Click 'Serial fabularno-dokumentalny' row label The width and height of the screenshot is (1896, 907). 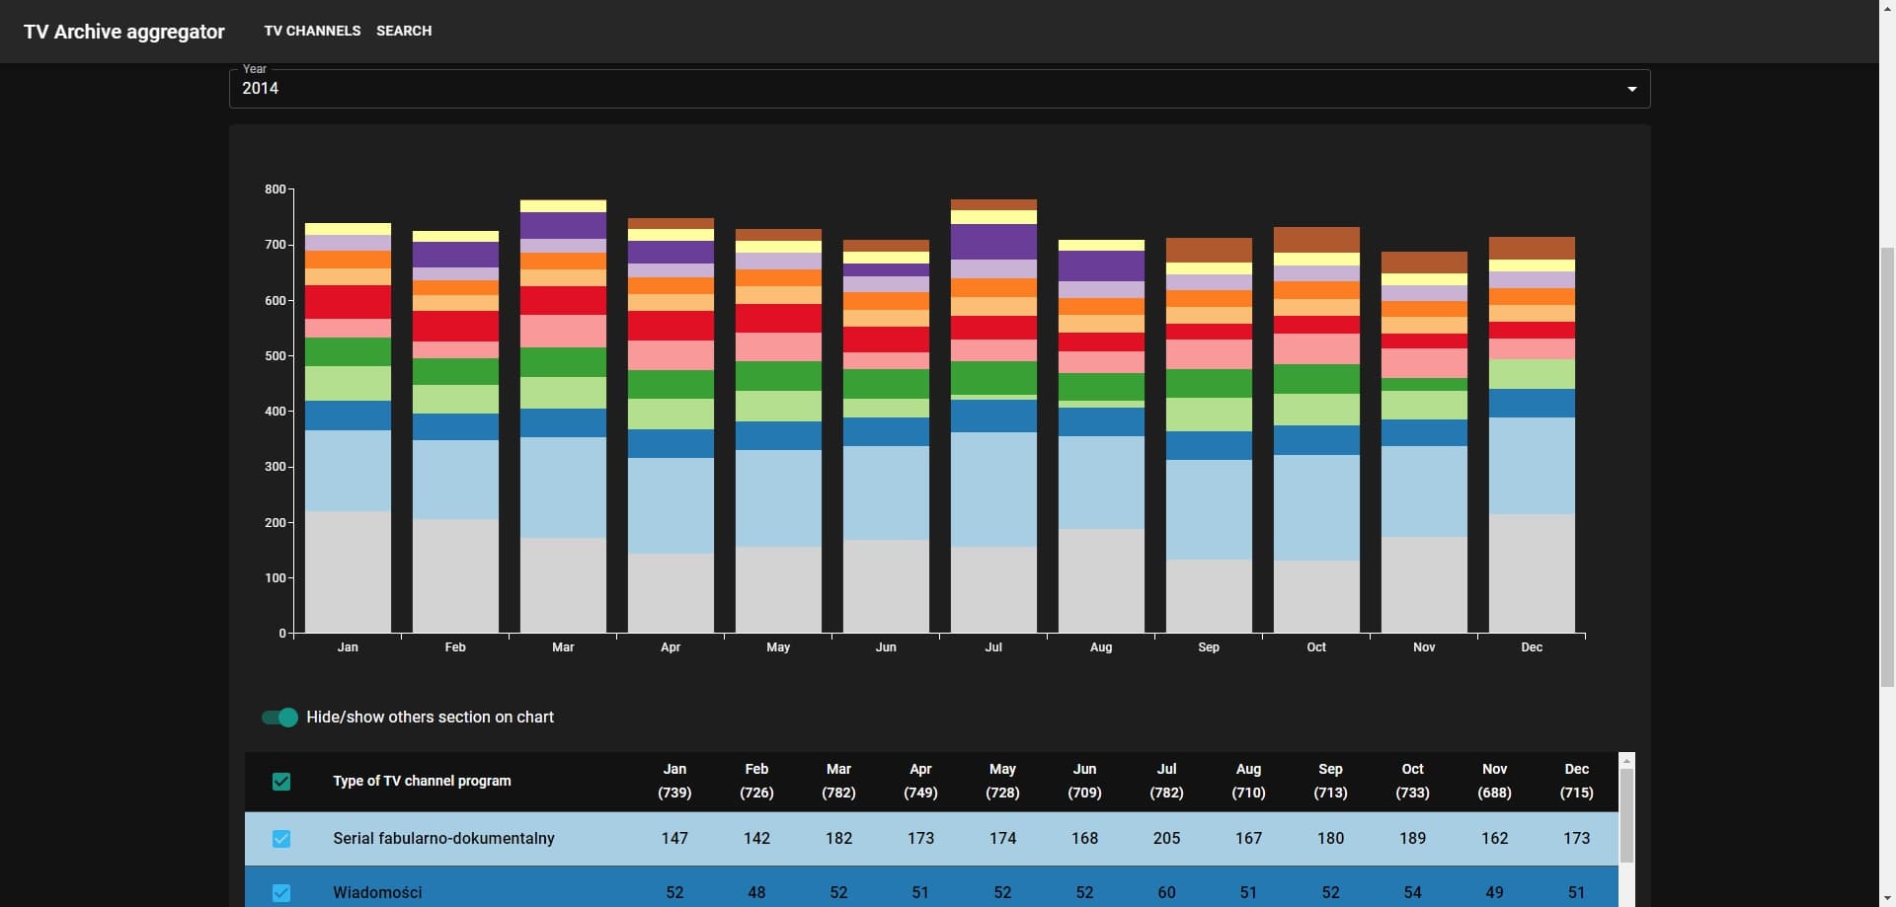[443, 839]
